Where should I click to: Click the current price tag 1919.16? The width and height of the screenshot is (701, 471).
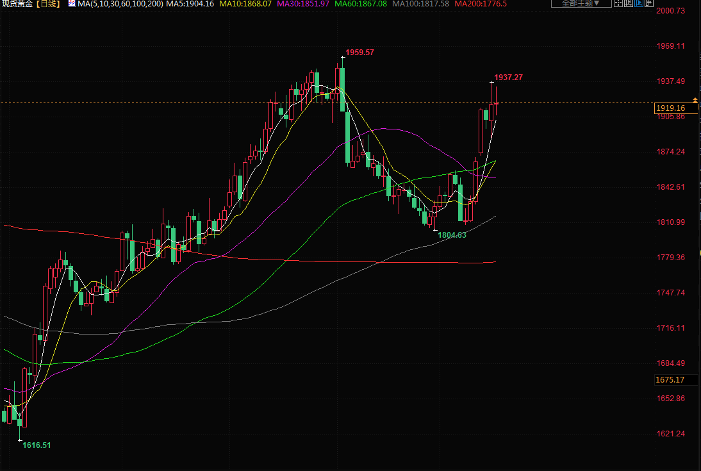pos(670,108)
